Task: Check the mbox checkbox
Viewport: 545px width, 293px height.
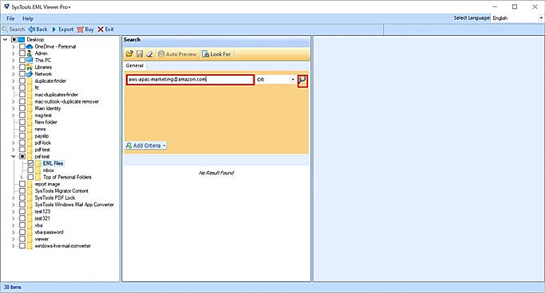Action: [x=30, y=170]
